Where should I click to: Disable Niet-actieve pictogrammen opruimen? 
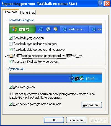tap(11, 104)
